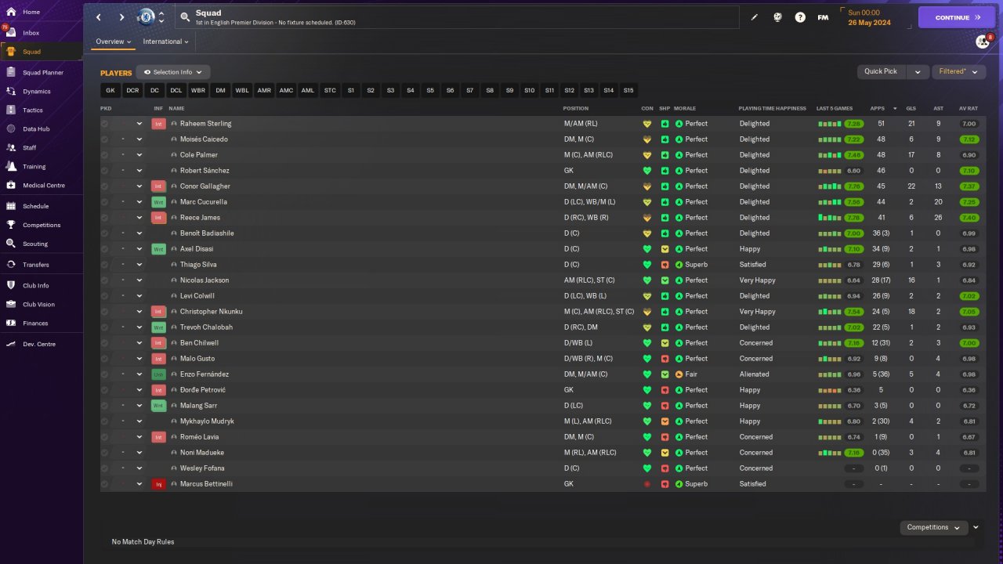Go back with the left arrow
Image resolution: width=1003 pixels, height=564 pixels.
(x=99, y=17)
